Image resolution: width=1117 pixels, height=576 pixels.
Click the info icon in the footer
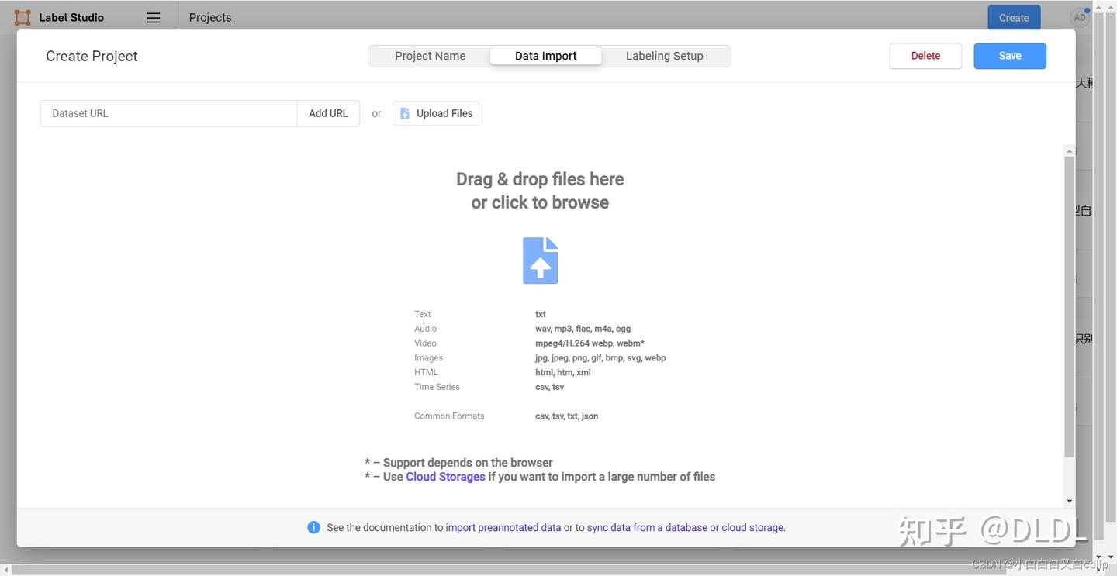[x=313, y=527]
